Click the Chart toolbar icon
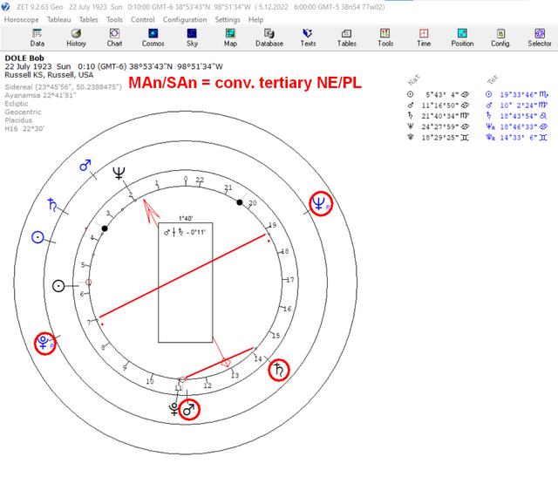Screen dimensions: 558x477 [114, 38]
